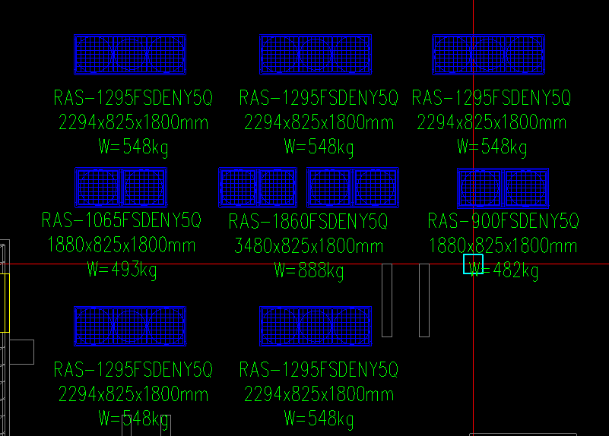Select the W=548kg text overlapped by gray rectangles
Viewport: 609px width, 436px height.
(x=134, y=419)
